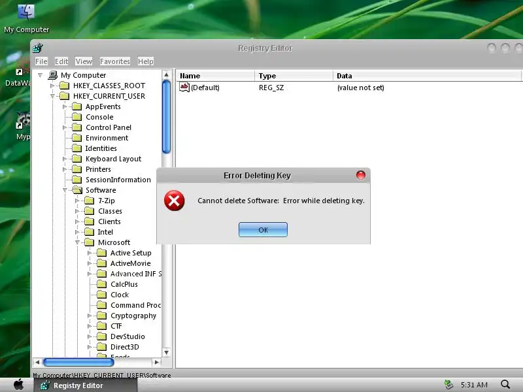Viewport: 523px width, 392px height.
Task: Click the Type column header
Action: pos(294,76)
